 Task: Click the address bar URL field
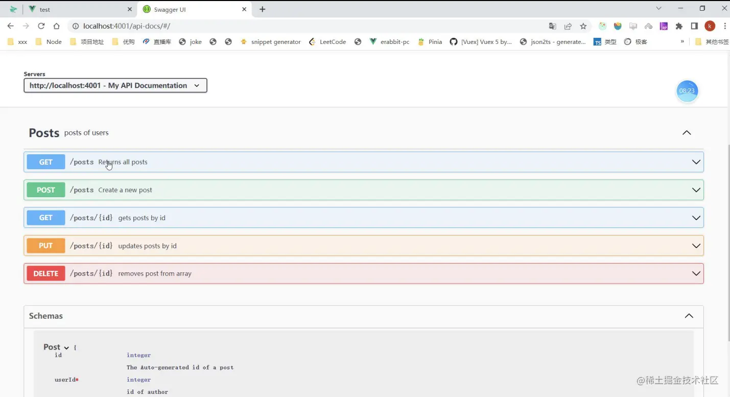[x=307, y=26]
